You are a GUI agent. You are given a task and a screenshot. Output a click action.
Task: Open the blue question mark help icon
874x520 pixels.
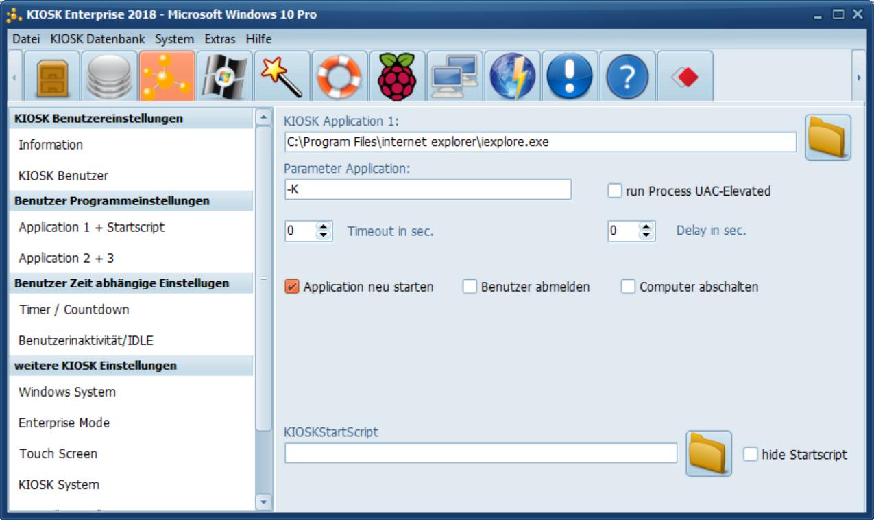point(628,76)
